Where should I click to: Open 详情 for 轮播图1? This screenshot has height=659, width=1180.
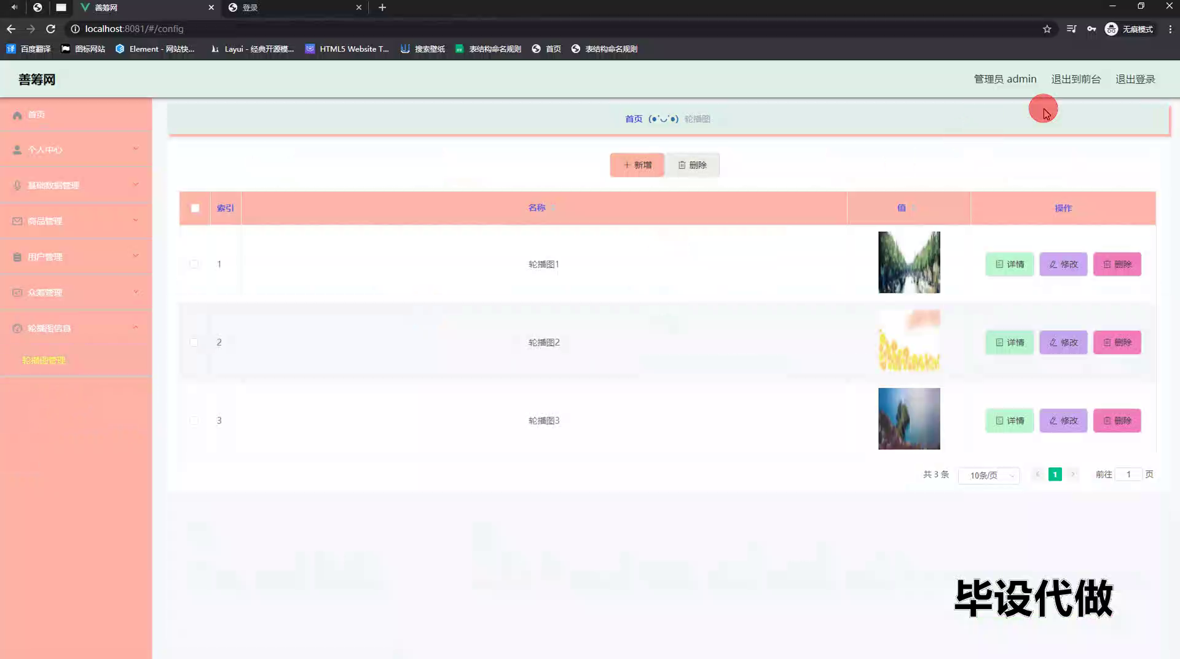tap(1009, 264)
